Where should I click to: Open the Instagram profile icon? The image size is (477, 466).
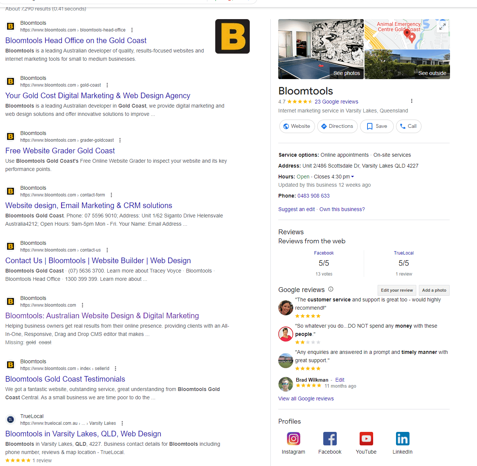[293, 439]
